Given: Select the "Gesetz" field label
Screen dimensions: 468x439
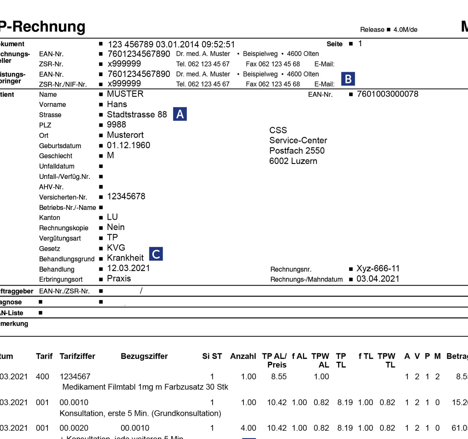Looking at the screenshot, I should click(49, 248).
